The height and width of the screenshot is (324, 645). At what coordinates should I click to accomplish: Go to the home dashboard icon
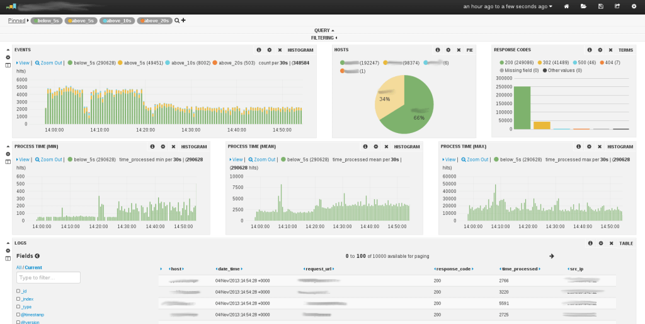pyautogui.click(x=566, y=6)
